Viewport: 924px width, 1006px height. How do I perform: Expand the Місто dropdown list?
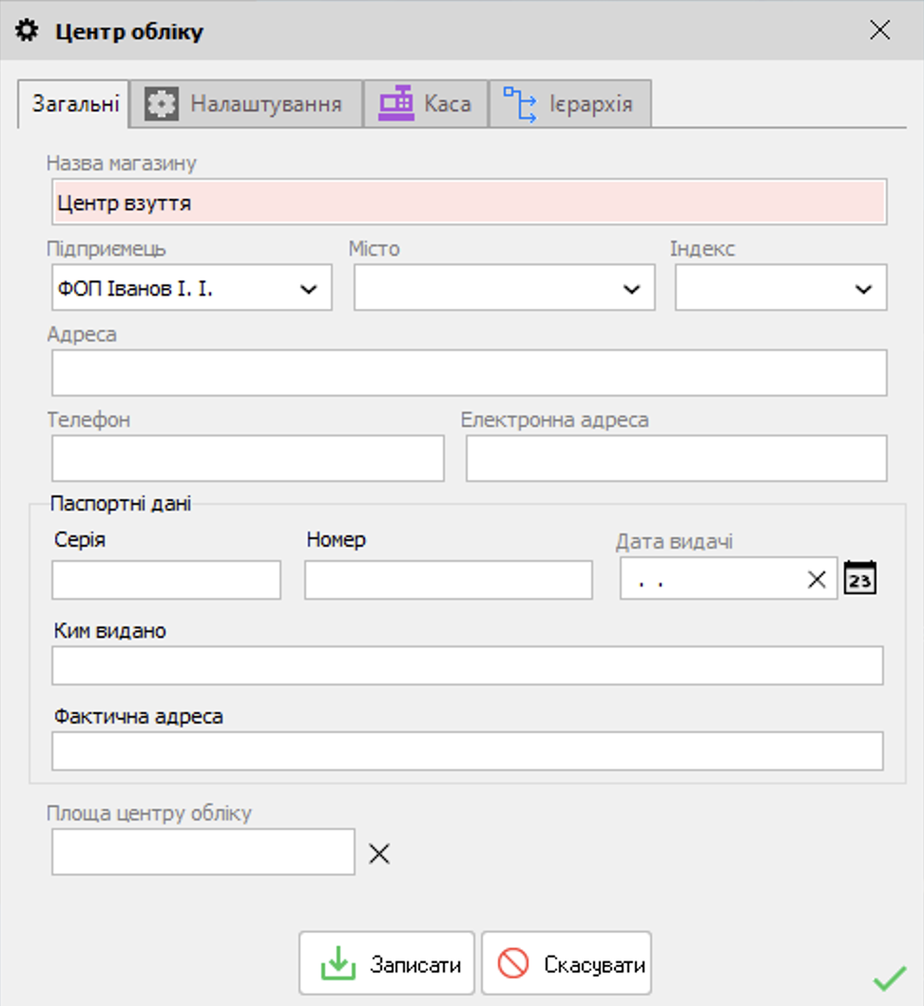(504, 288)
